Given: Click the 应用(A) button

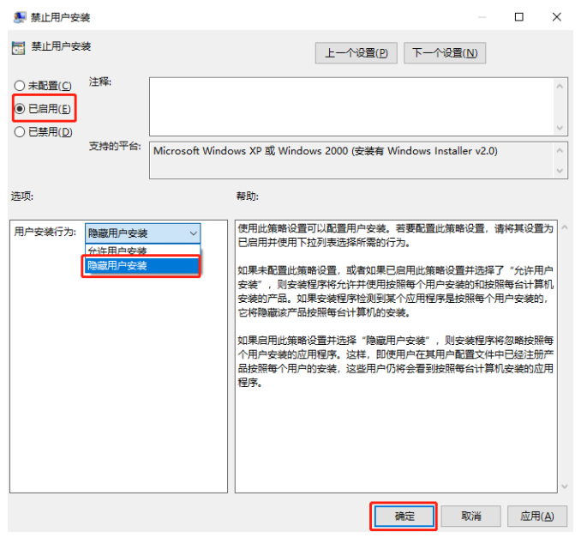Looking at the screenshot, I should (x=537, y=516).
